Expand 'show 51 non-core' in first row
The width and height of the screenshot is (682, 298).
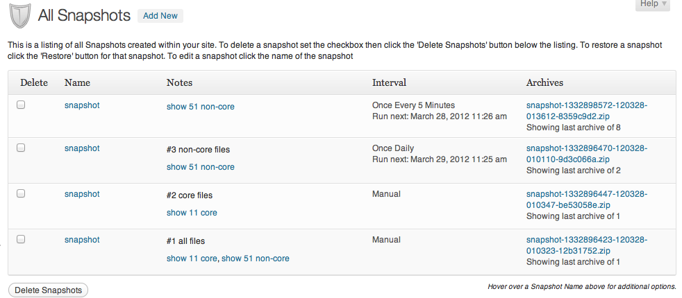[x=200, y=107]
